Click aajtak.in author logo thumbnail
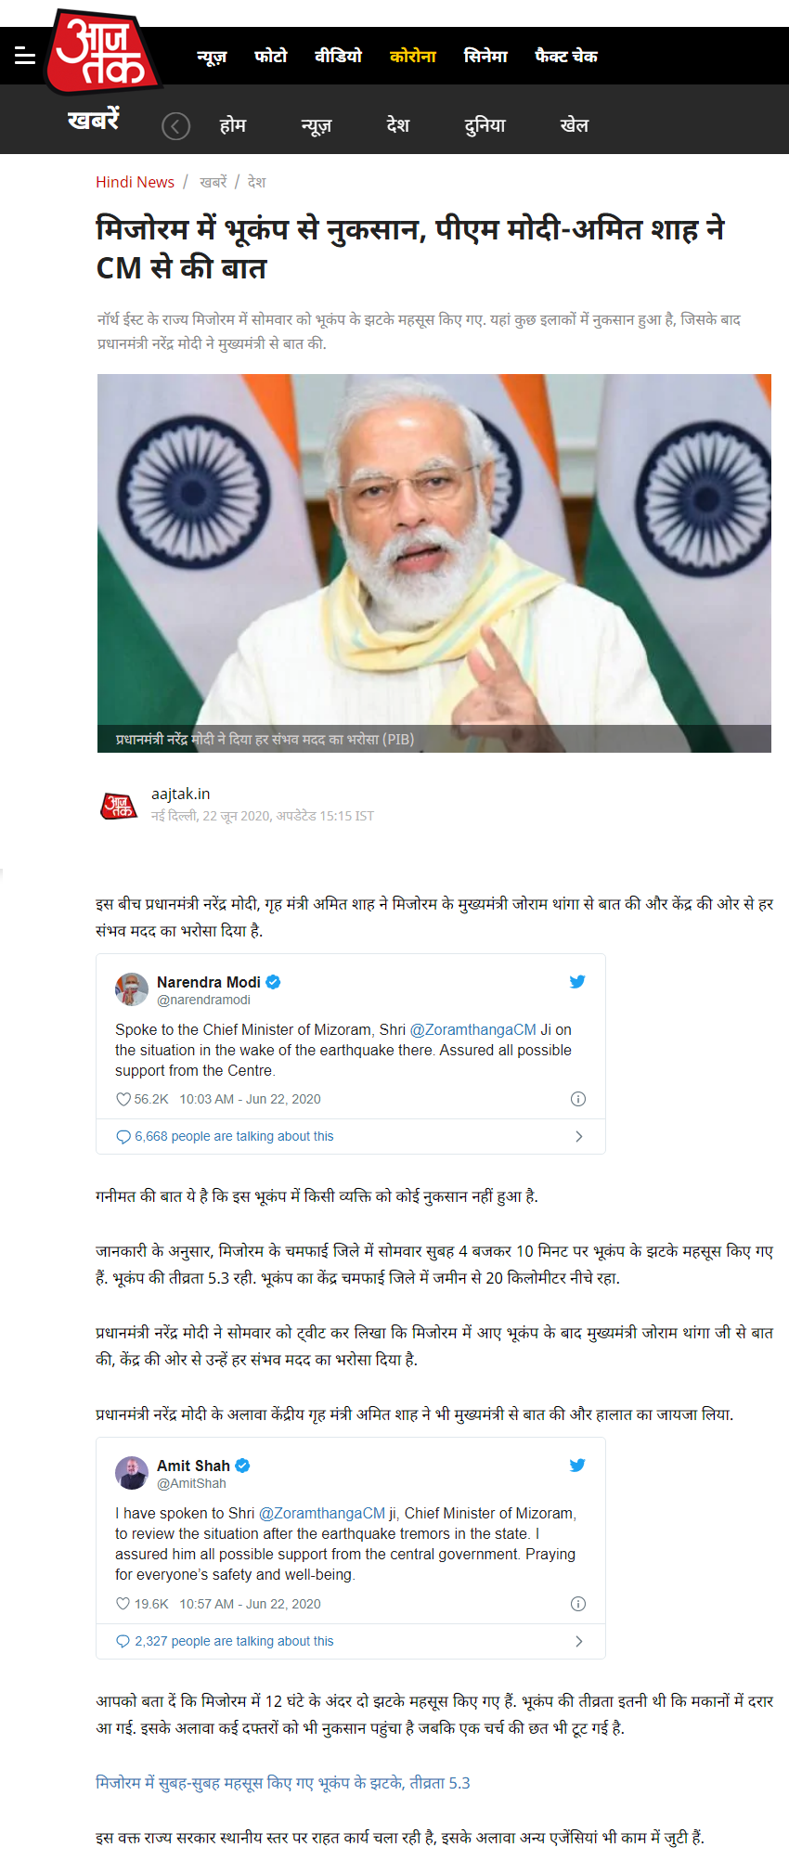Screen dimensions: 789x1860 119,806
